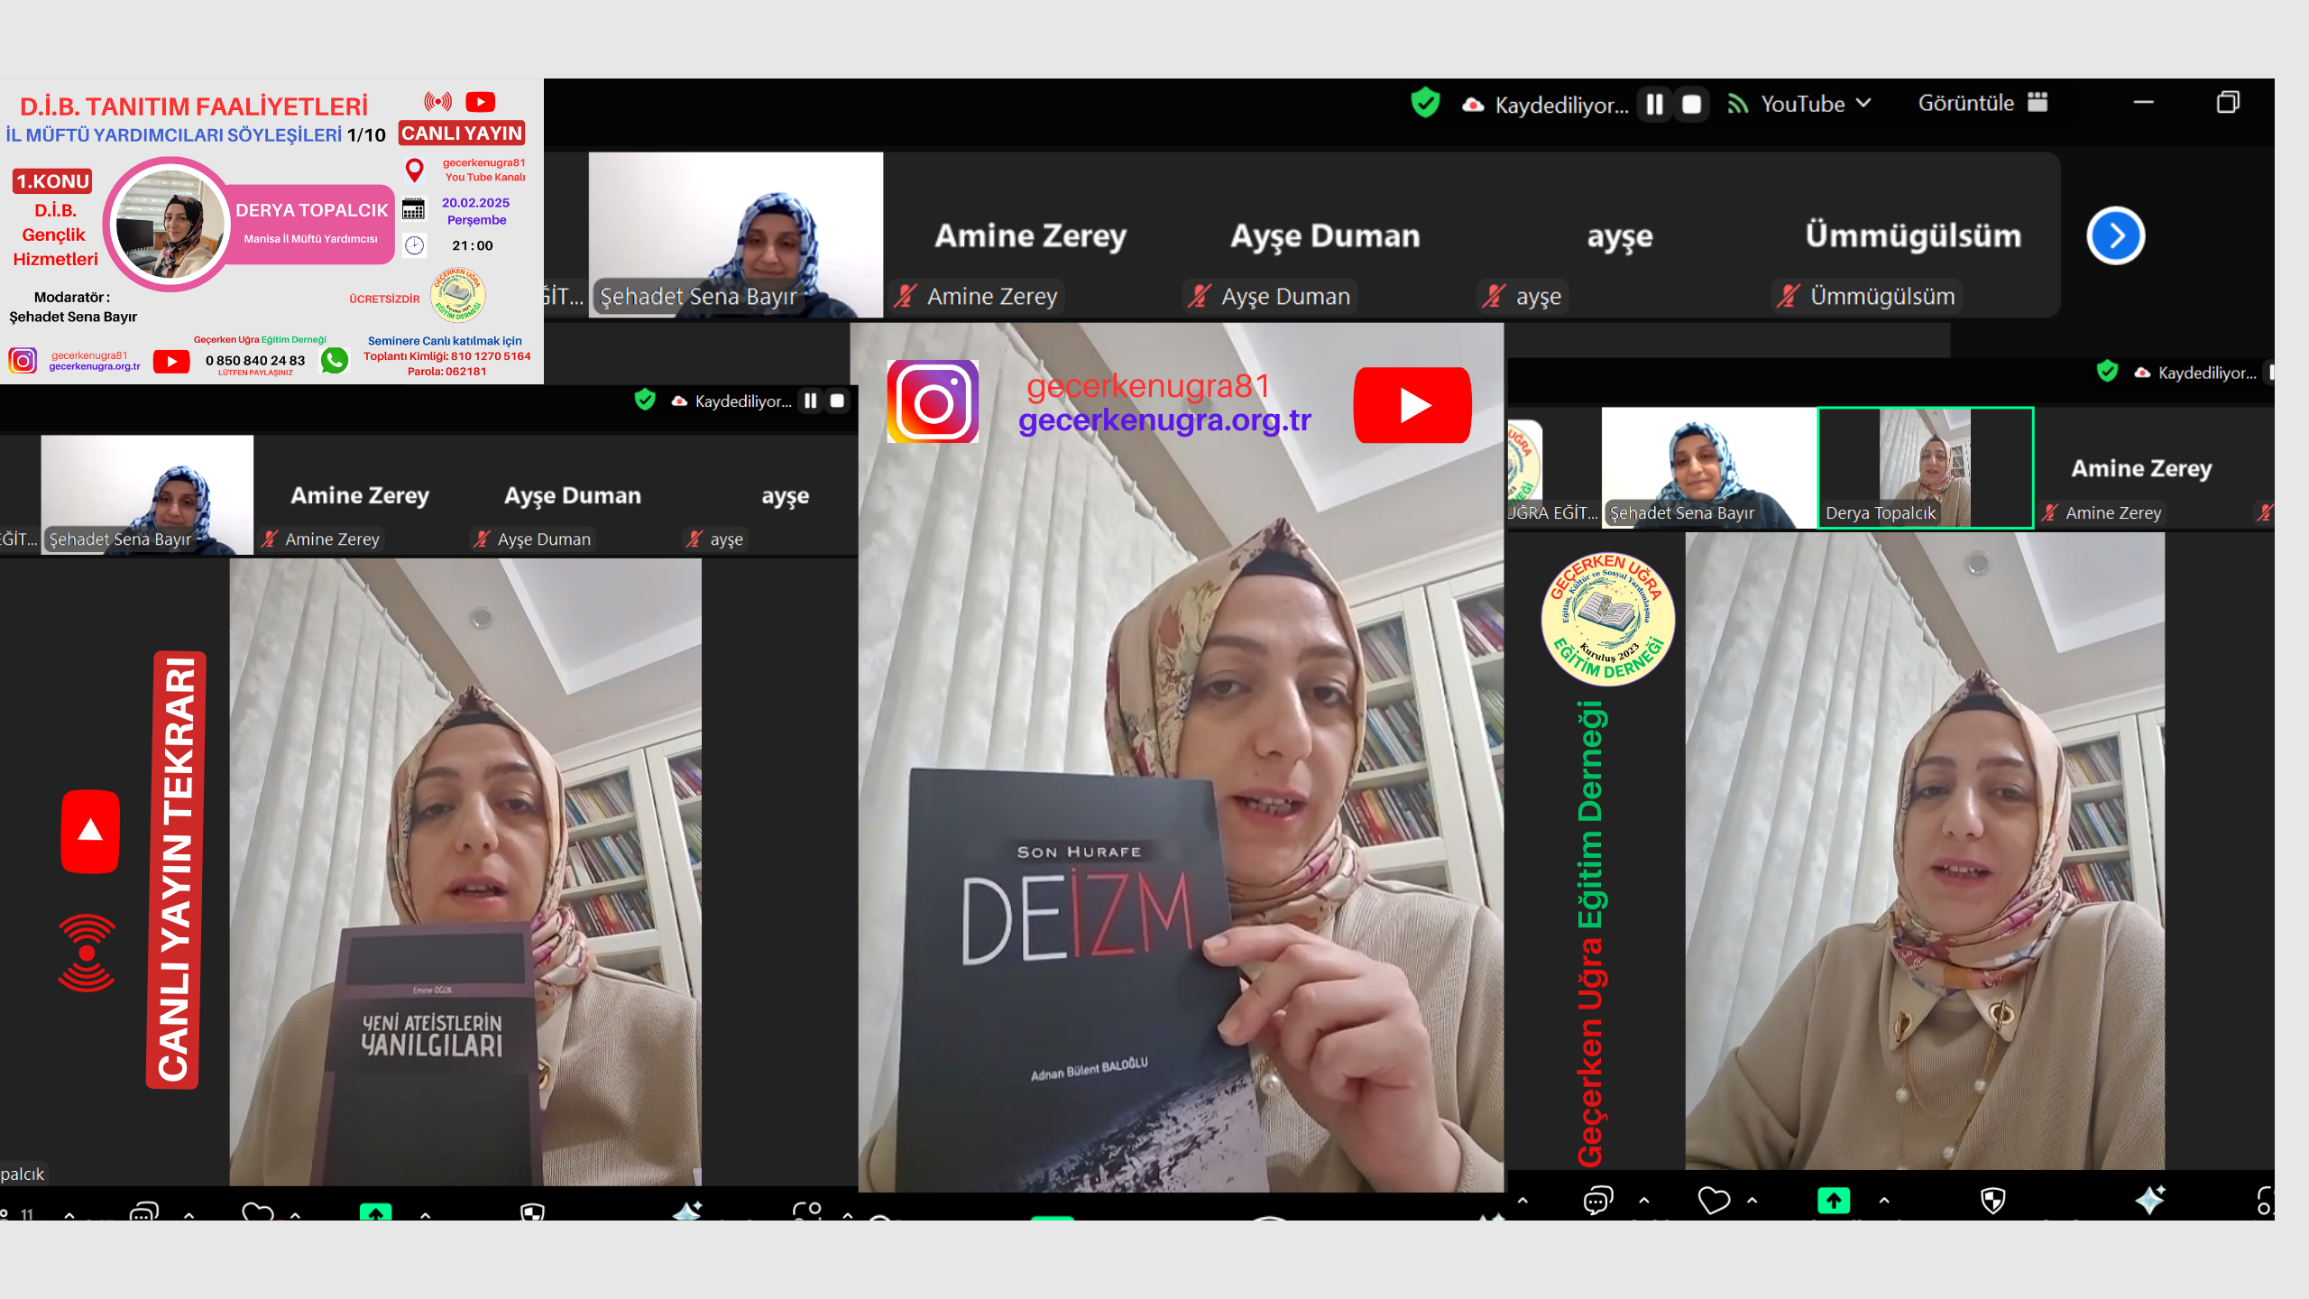Stop recording beside the YouTube live label
The width and height of the screenshot is (2309, 1299).
click(1692, 105)
